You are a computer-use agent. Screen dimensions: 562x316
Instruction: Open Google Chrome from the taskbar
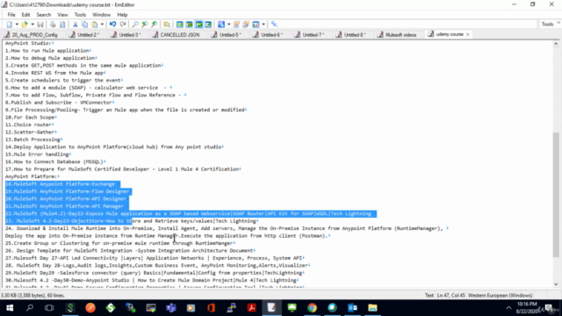pyautogui.click(x=313, y=308)
